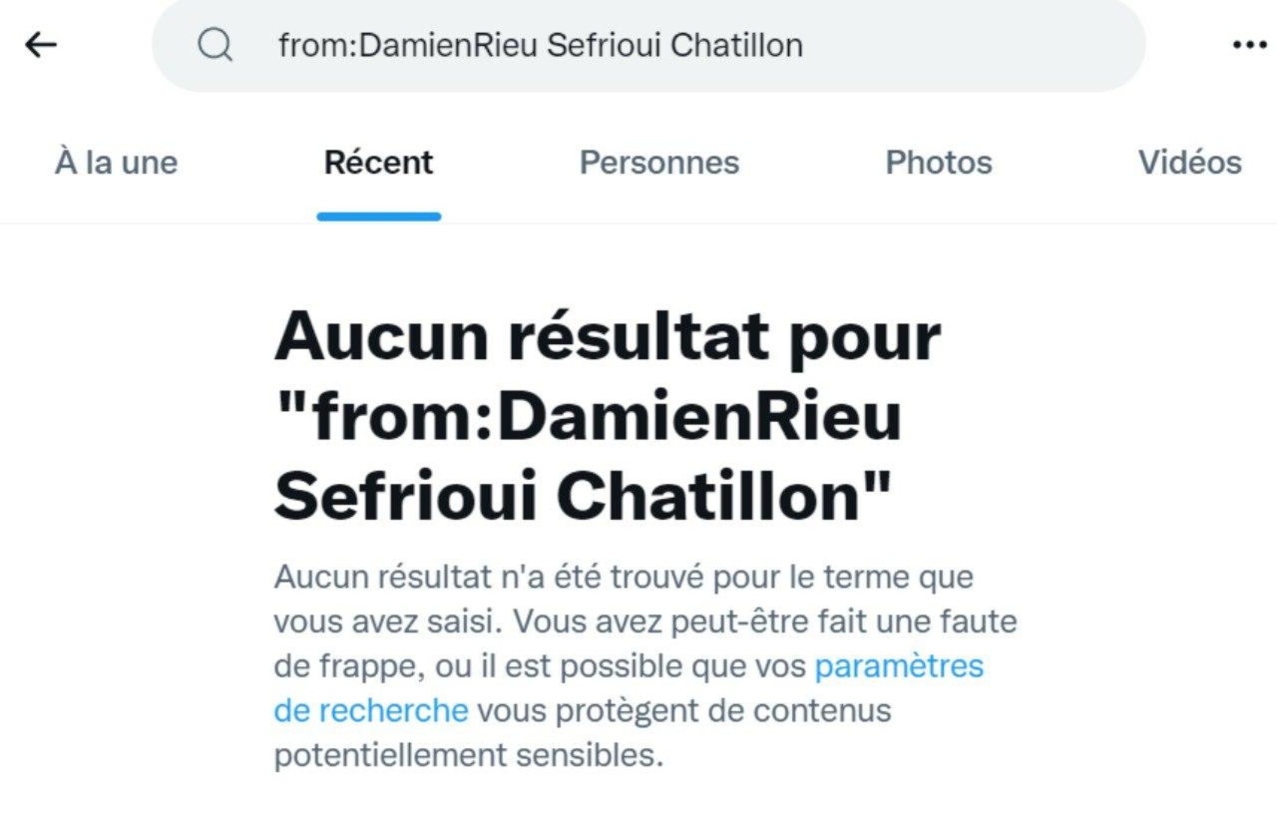Image resolution: width=1277 pixels, height=839 pixels.
Task: Click the word 'Chatillon' in search box
Action: click(737, 45)
